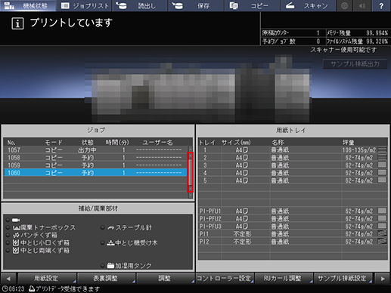Open サンプル排紙設定

click(x=343, y=279)
